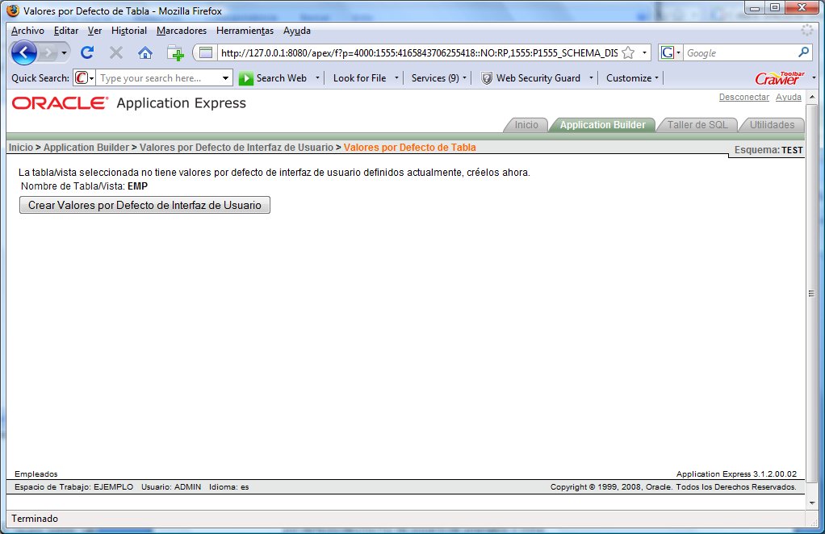Open the Ayuda menu in menu bar
825x534 pixels.
pos(297,31)
